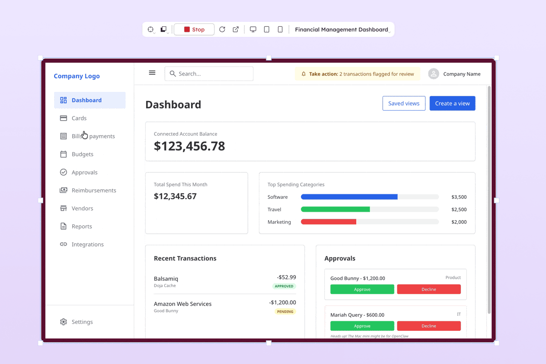Open the target crosshair dropdown in toolbar
Screen dimensions: 546x364
[x=151, y=30]
